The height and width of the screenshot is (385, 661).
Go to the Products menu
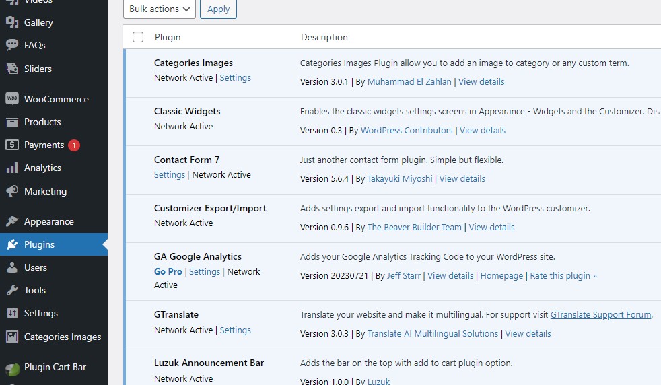tap(42, 122)
